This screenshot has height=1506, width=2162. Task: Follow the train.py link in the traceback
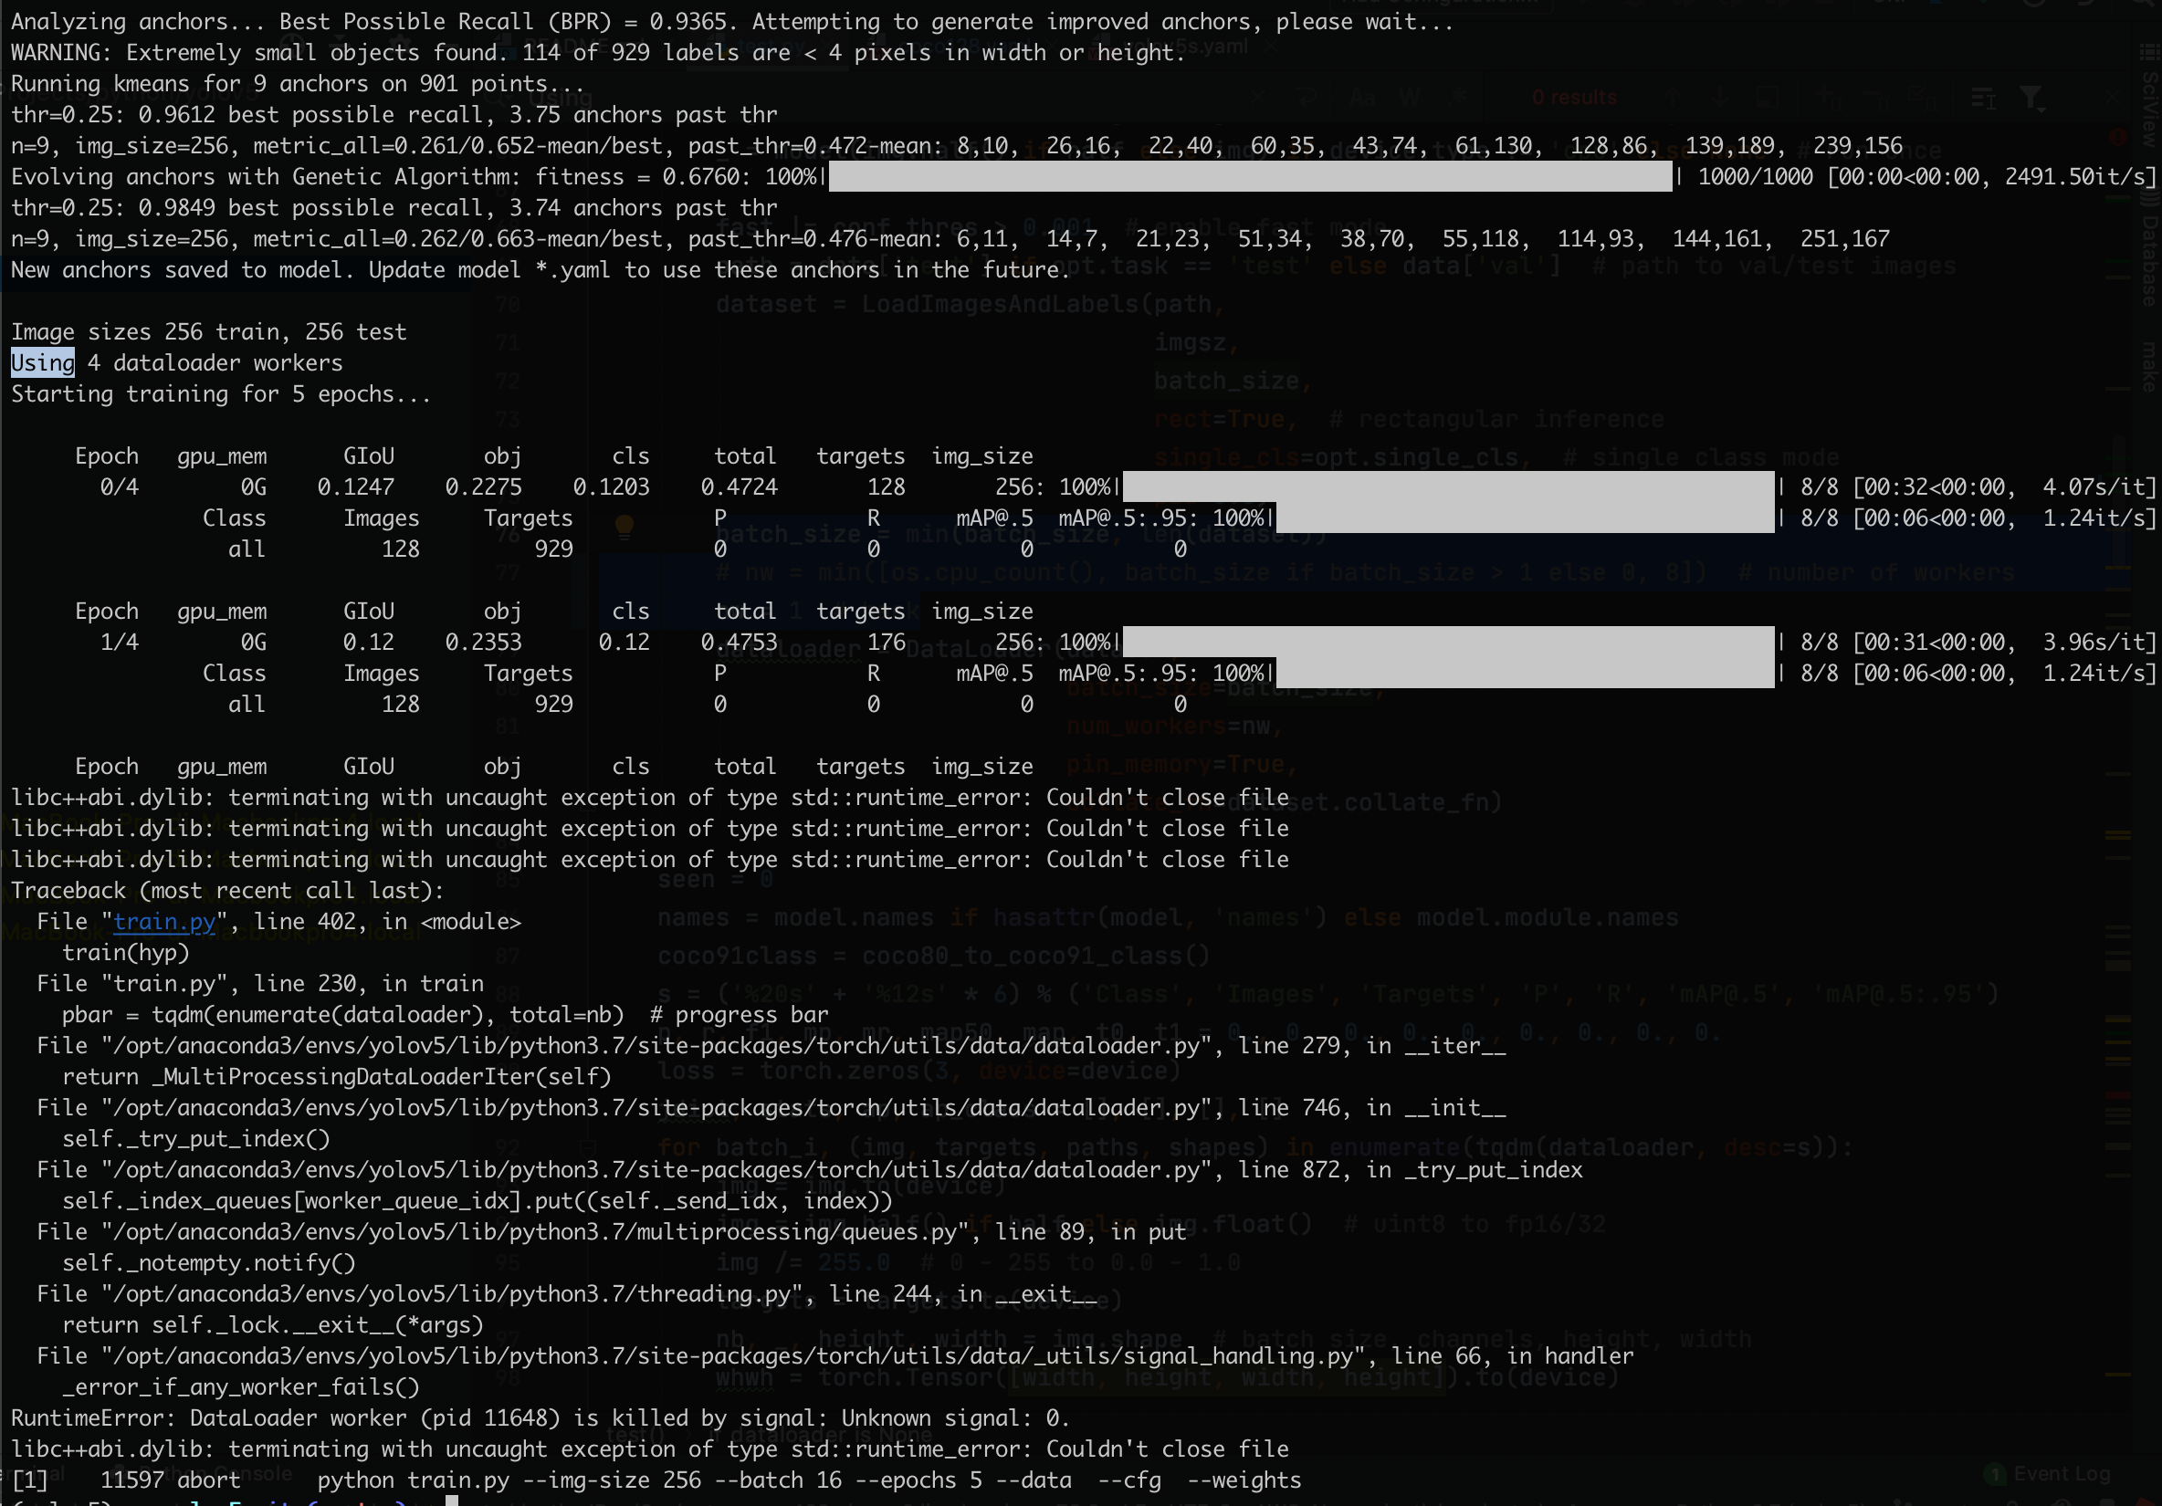coord(164,922)
